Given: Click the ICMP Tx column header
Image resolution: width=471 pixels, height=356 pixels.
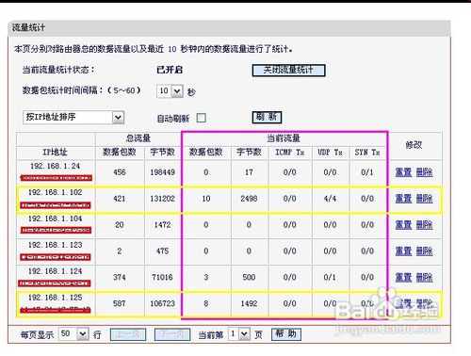Looking at the screenshot, I should click(290, 153).
